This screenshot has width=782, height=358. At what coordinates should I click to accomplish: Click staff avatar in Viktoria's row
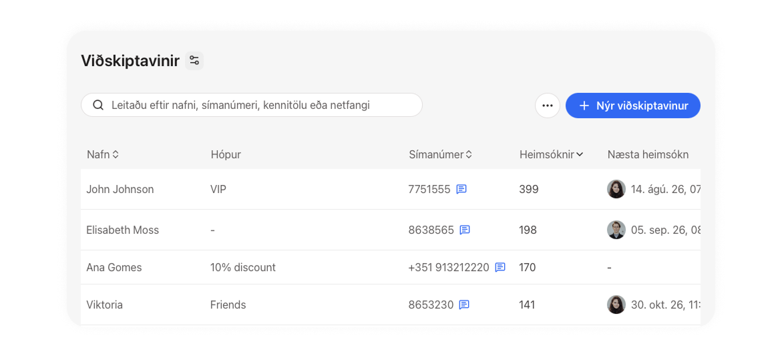pos(616,305)
